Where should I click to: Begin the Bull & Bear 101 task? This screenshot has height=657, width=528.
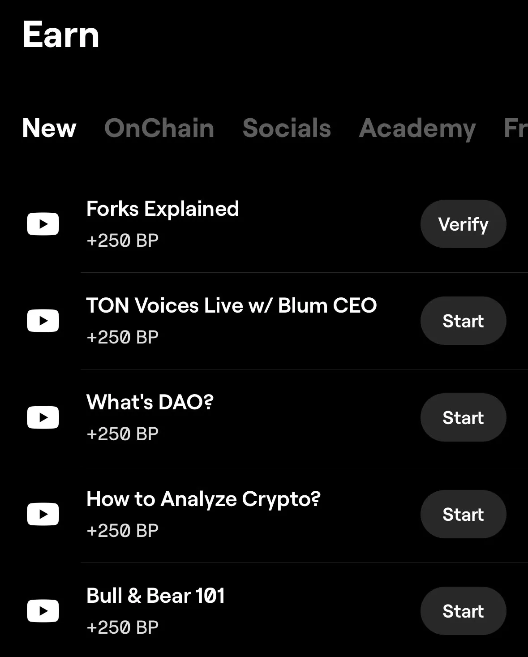(x=463, y=611)
